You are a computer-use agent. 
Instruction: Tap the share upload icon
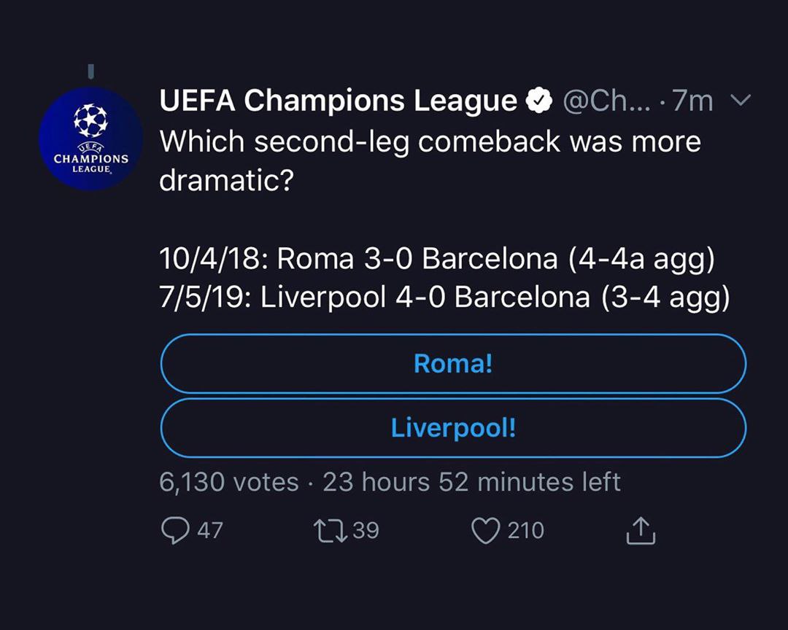click(x=641, y=531)
